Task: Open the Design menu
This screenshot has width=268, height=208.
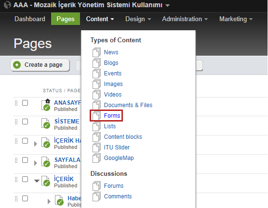Action: 138,19
